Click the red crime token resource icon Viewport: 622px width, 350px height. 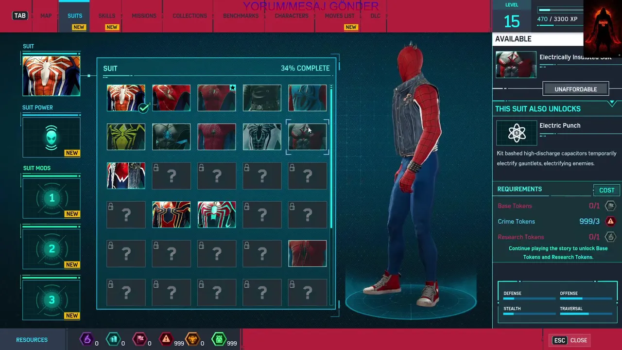tap(166, 339)
